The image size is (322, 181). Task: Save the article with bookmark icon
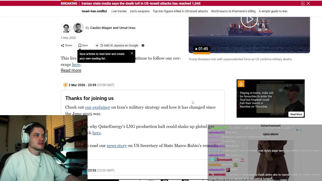click(83, 46)
